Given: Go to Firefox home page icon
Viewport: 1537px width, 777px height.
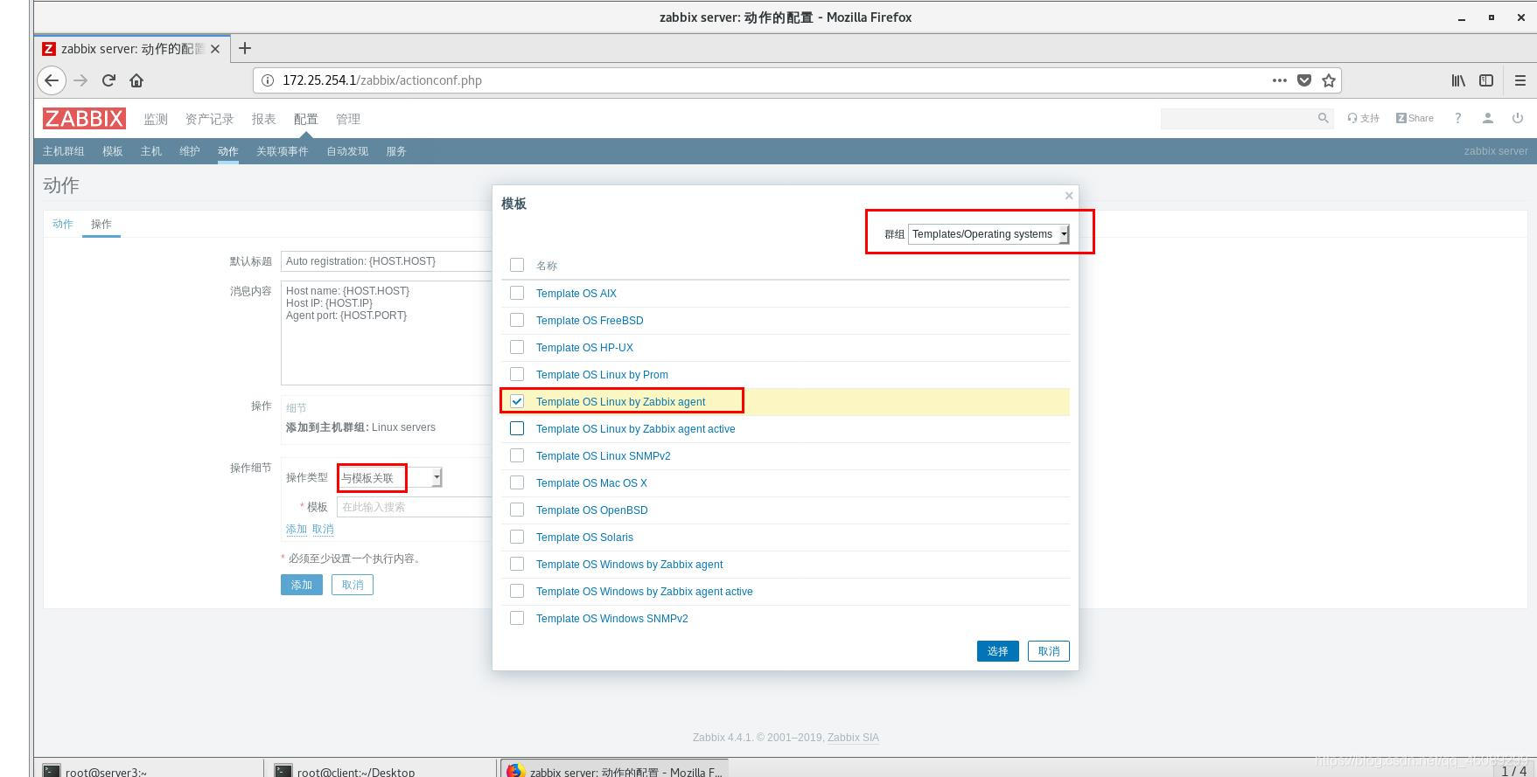Looking at the screenshot, I should 136,80.
